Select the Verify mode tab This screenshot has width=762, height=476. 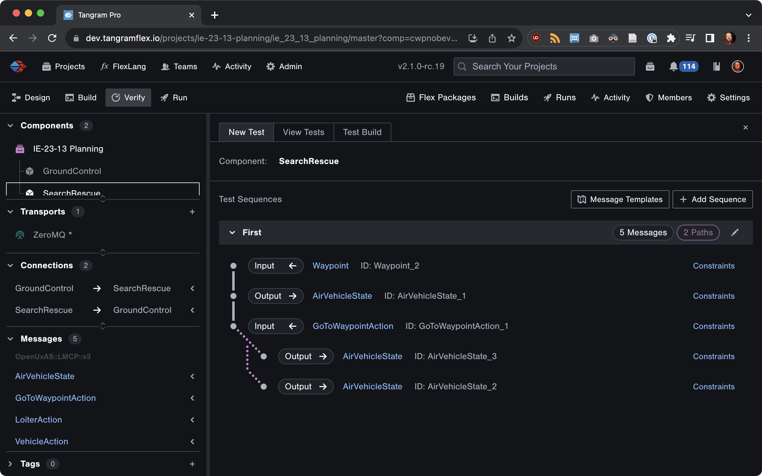point(128,98)
